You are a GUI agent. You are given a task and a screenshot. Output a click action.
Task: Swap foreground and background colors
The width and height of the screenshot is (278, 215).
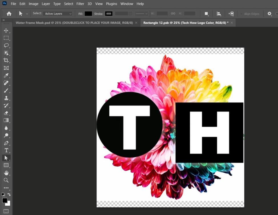(9, 195)
